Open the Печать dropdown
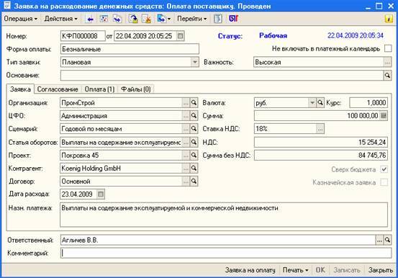 tap(295, 270)
